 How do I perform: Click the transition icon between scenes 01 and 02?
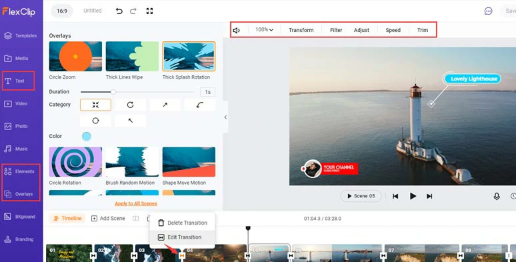93,255
